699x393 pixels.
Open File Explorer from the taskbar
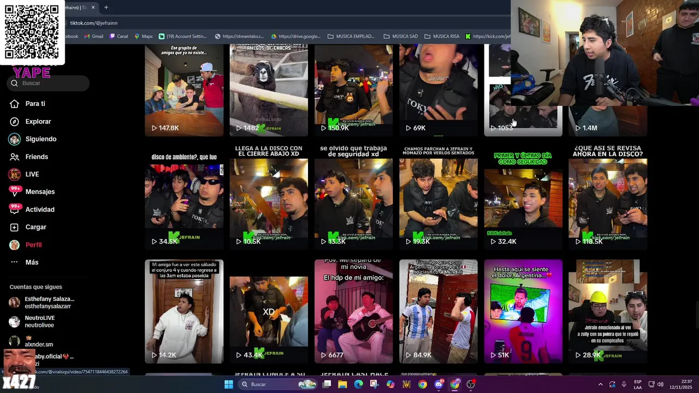point(342,384)
